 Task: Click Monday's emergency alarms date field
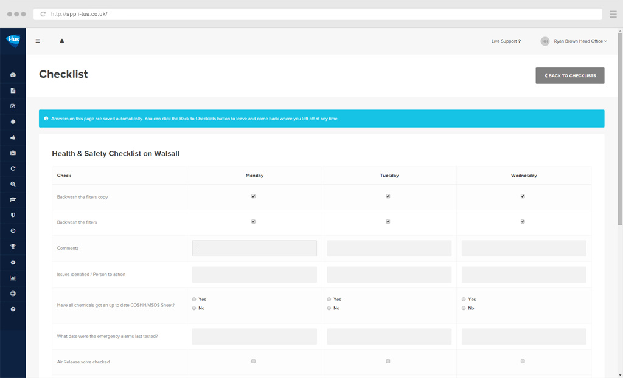click(254, 336)
